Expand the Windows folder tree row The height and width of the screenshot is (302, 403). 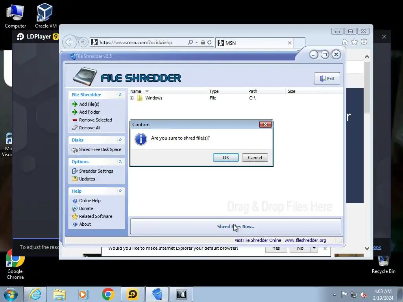click(131, 98)
